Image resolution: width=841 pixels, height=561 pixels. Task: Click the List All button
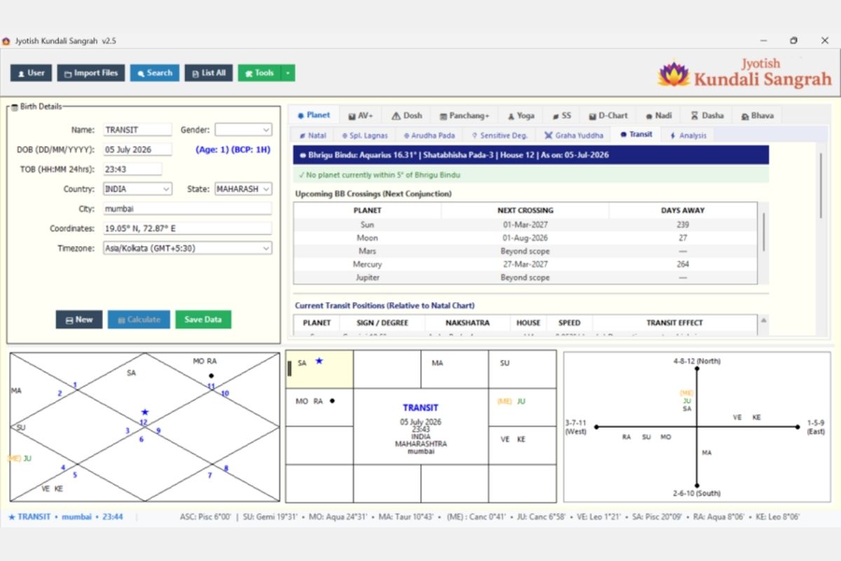coord(208,73)
